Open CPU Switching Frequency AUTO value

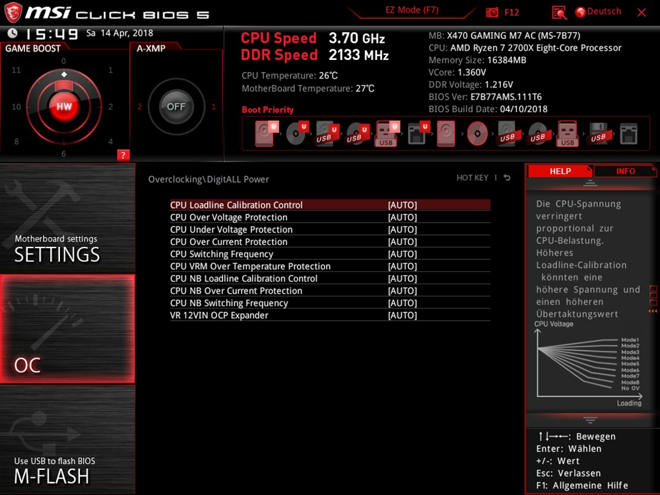point(403,254)
